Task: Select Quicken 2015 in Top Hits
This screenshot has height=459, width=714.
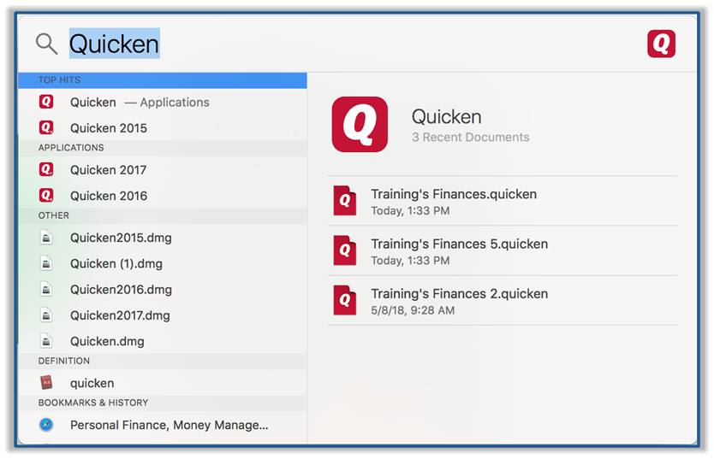Action: 109,128
